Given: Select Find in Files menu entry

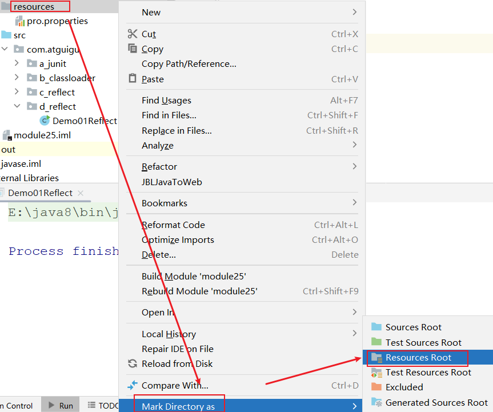Looking at the screenshot, I should click(x=169, y=115).
